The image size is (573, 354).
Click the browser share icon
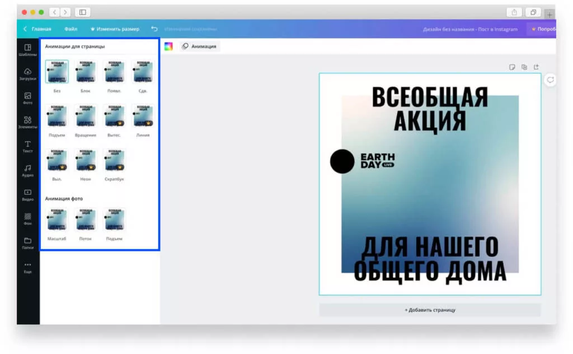pos(514,12)
